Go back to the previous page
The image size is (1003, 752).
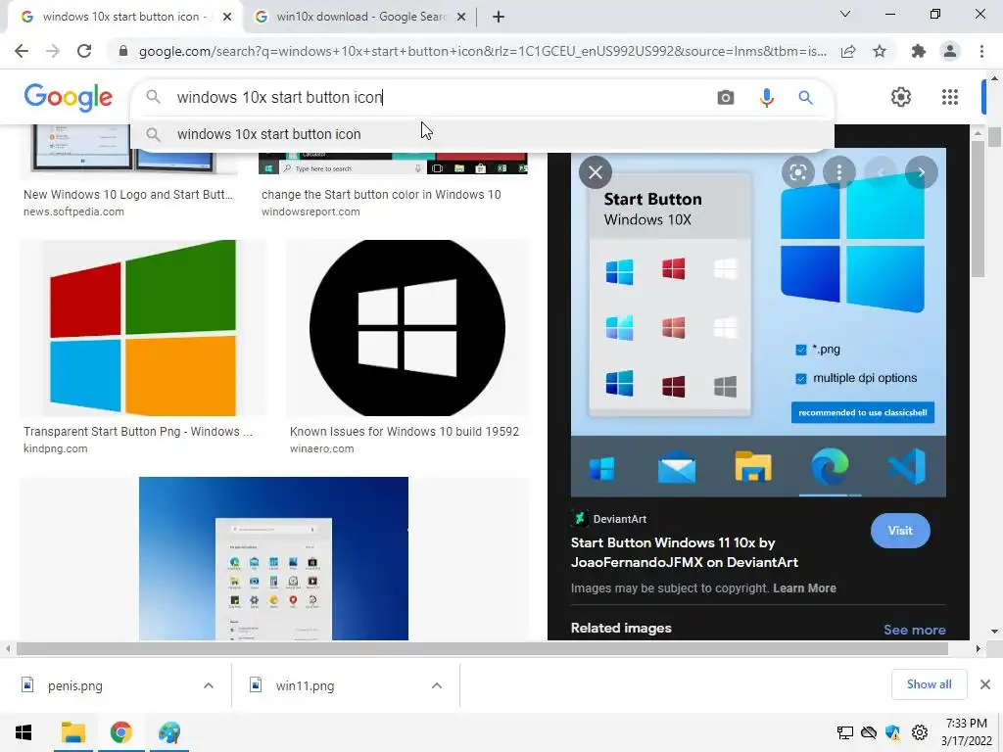click(x=22, y=51)
